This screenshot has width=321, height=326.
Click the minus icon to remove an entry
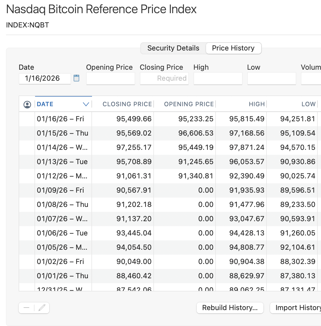click(x=26, y=308)
